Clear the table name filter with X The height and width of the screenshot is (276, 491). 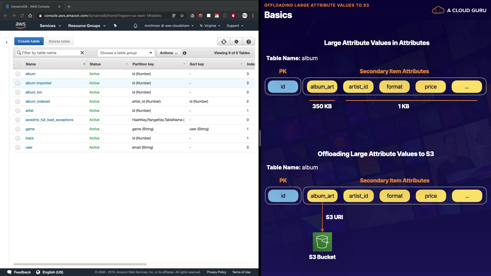pos(82,53)
